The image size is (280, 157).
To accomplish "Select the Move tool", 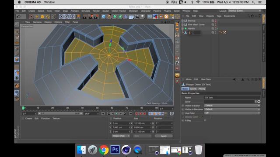I will click(37, 17).
